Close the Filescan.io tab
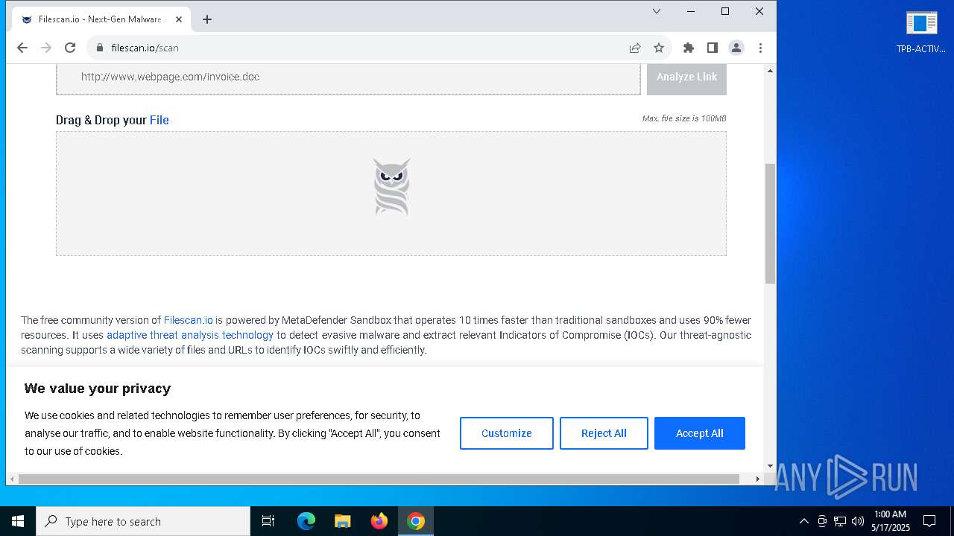The width and height of the screenshot is (954, 536). 179,19
